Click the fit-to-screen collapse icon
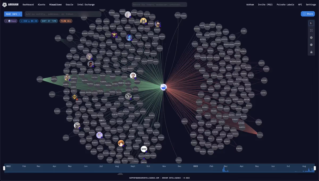319x181 pixels. (311, 31)
